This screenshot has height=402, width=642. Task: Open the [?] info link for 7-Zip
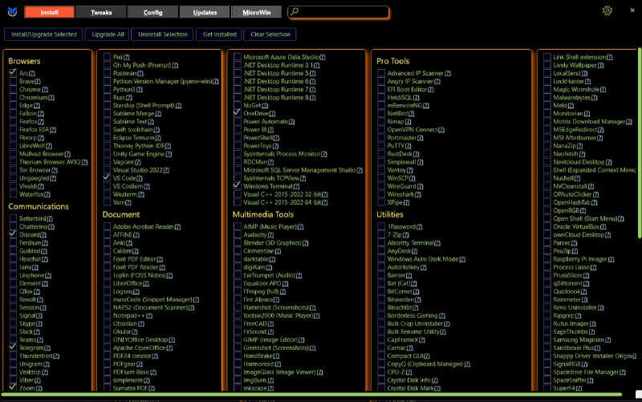[407, 234]
